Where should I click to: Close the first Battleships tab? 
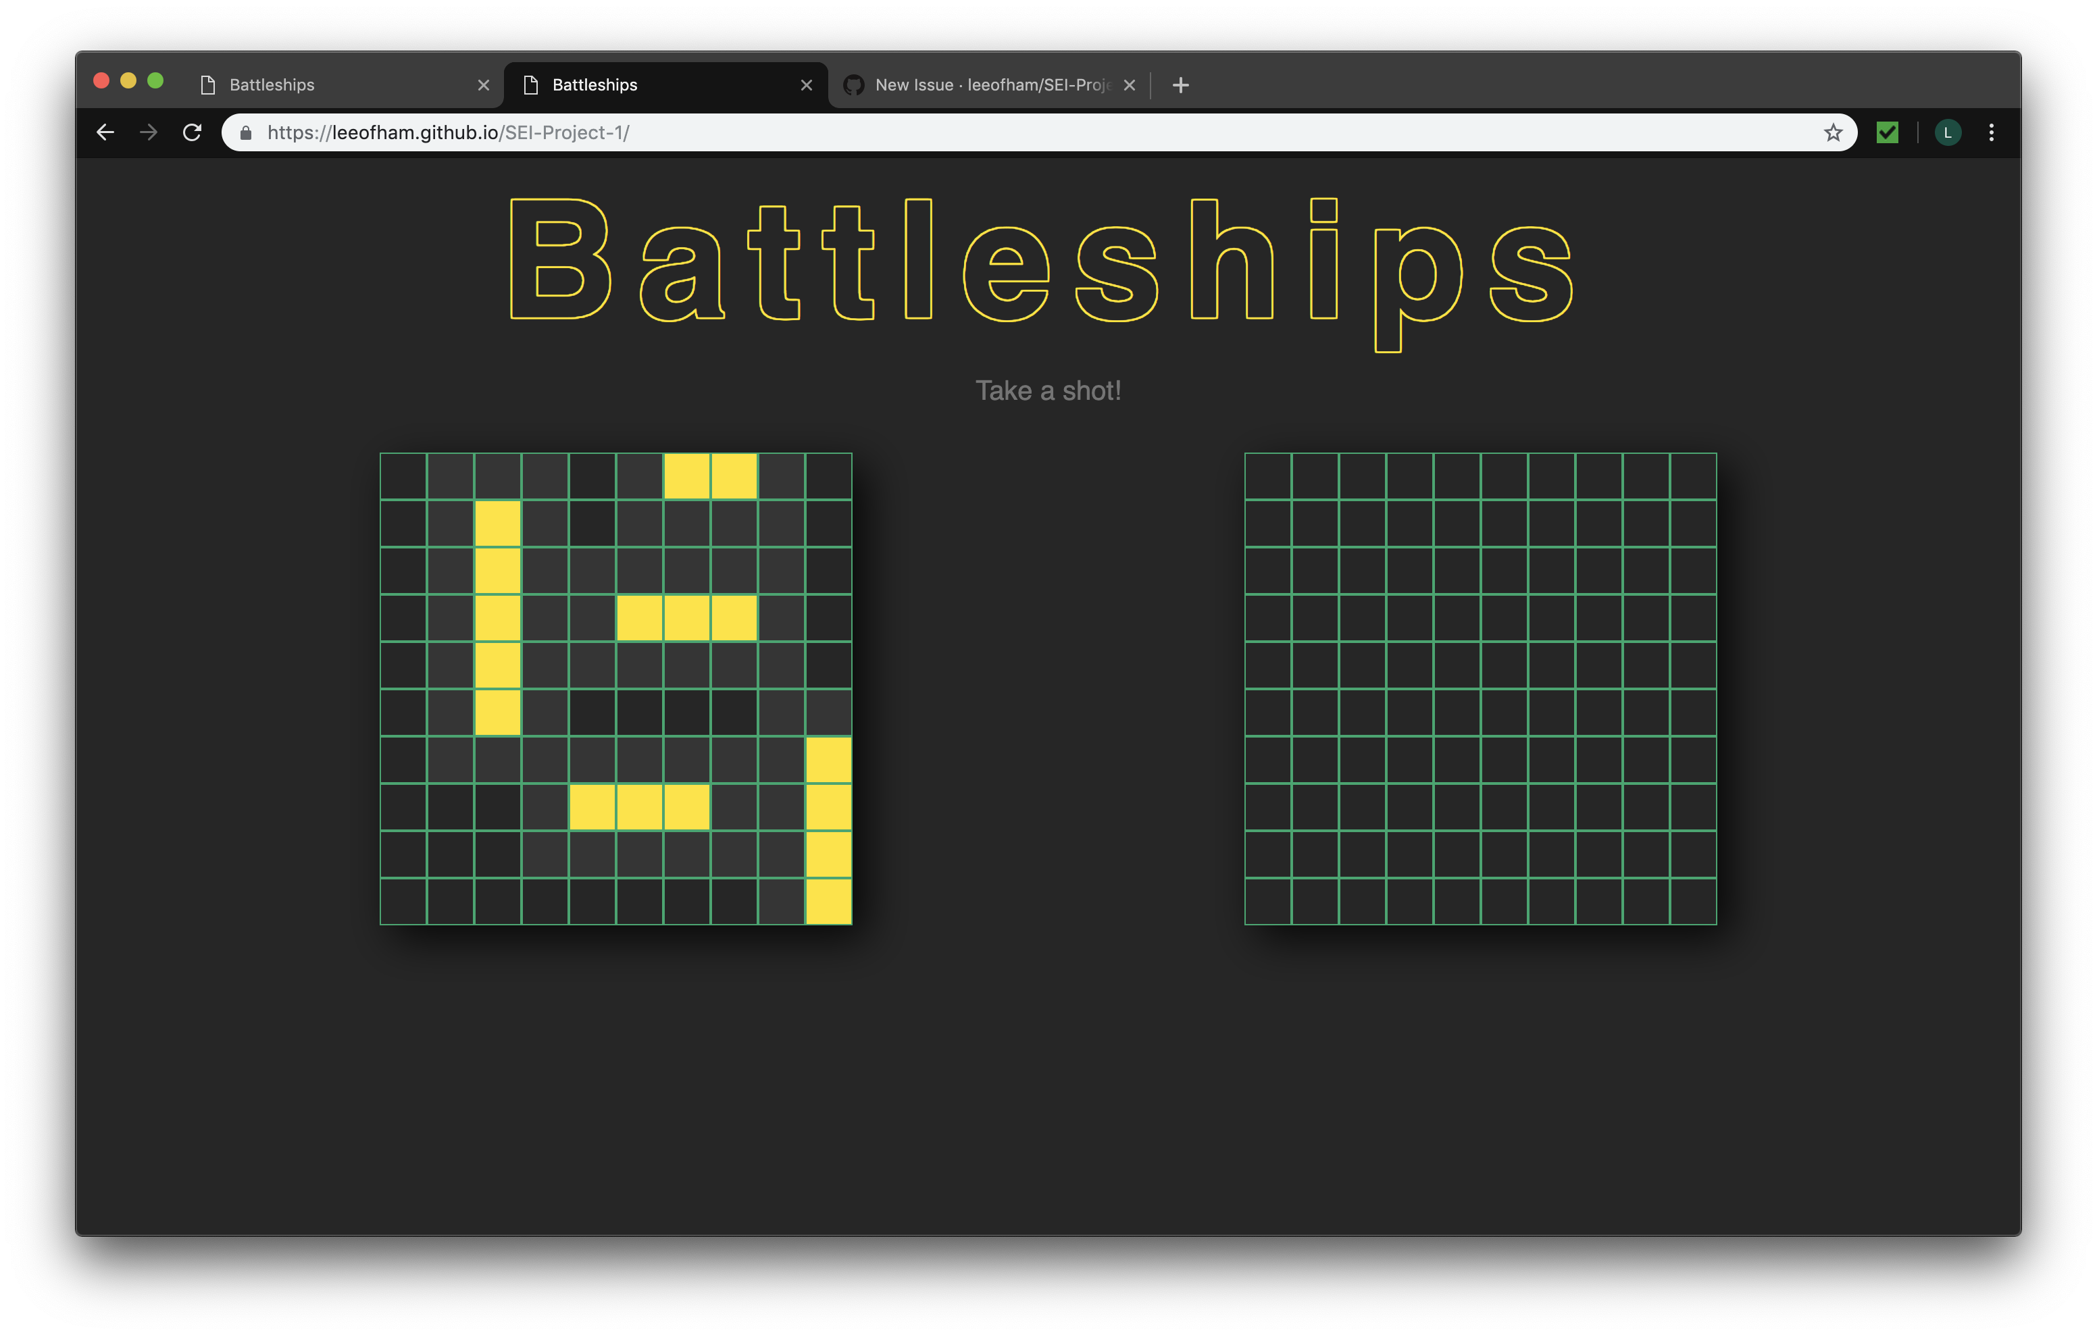(x=483, y=85)
